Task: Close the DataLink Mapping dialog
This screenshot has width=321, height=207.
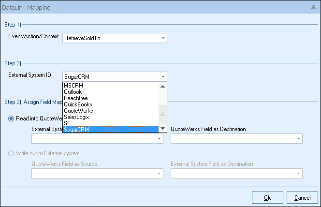Action: (x=314, y=7)
